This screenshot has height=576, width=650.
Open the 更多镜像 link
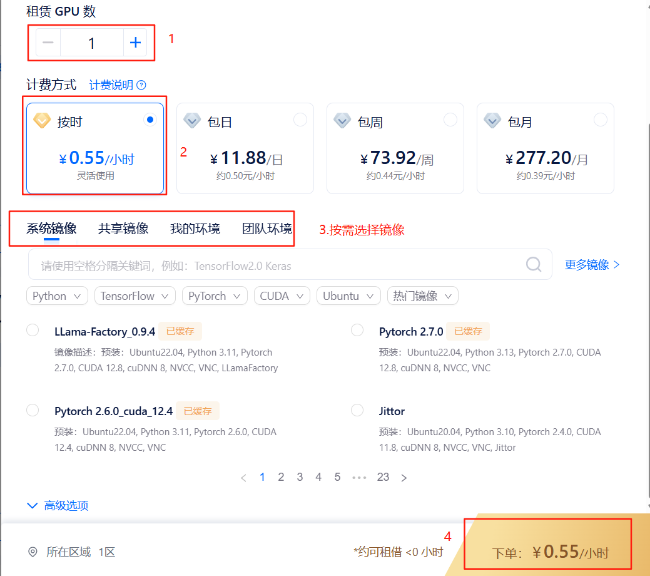coord(592,264)
